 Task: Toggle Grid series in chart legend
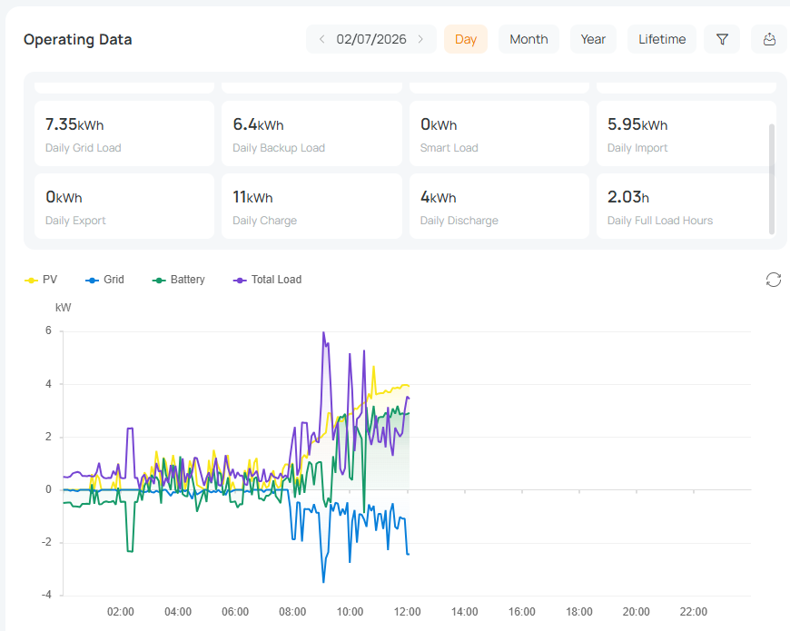click(104, 280)
